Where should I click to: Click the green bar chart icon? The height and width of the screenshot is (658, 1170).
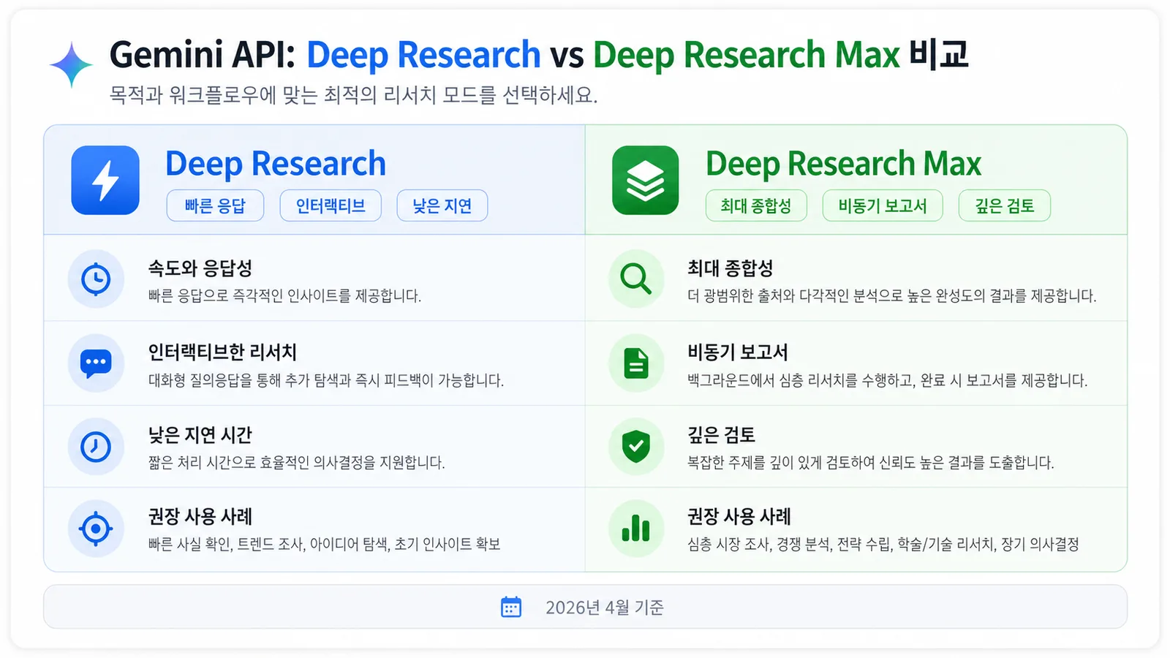click(x=636, y=529)
